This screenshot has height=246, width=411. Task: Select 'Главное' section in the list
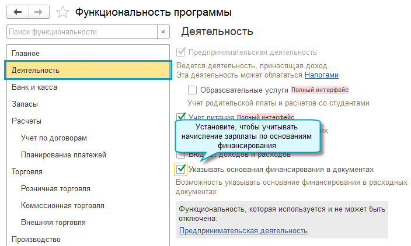coord(26,54)
